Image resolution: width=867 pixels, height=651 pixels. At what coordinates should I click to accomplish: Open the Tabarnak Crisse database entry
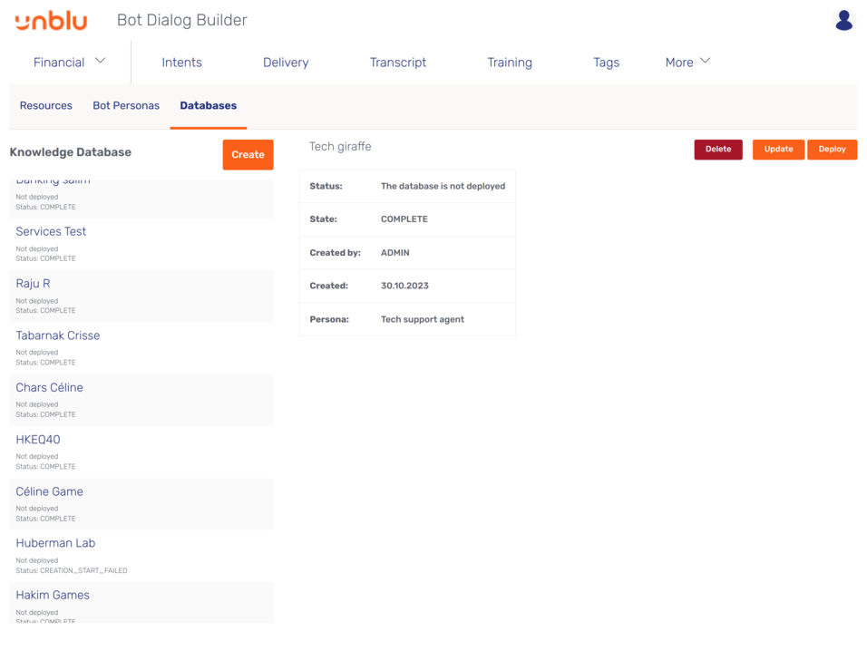coord(57,335)
